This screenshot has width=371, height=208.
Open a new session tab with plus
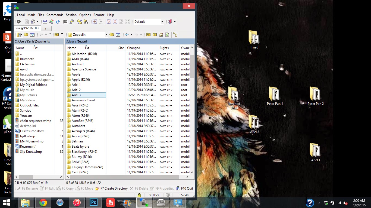point(46,28)
